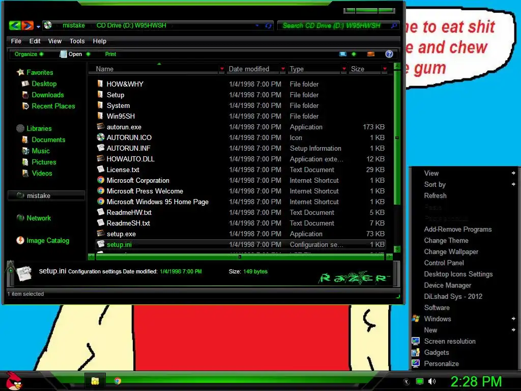
Task: Open Image Catalog in the sidebar
Action: point(48,240)
